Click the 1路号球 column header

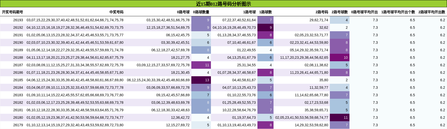coord(249,12)
